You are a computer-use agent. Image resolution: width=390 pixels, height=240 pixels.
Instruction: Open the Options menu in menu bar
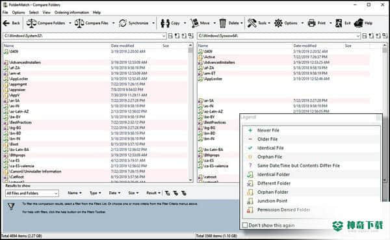(x=18, y=12)
